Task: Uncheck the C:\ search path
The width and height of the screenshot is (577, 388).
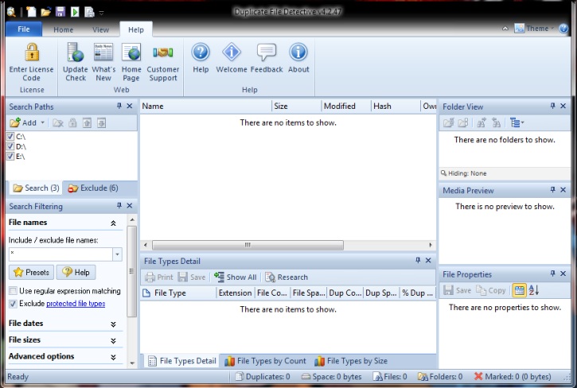Action: [10, 137]
